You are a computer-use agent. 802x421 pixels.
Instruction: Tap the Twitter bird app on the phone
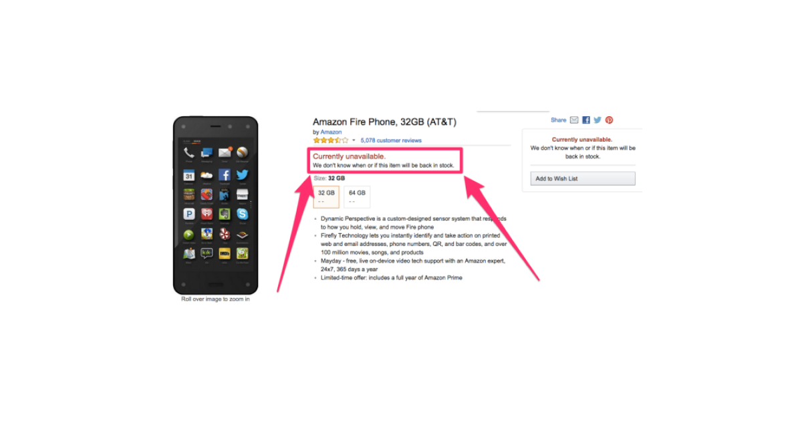pyautogui.click(x=242, y=175)
